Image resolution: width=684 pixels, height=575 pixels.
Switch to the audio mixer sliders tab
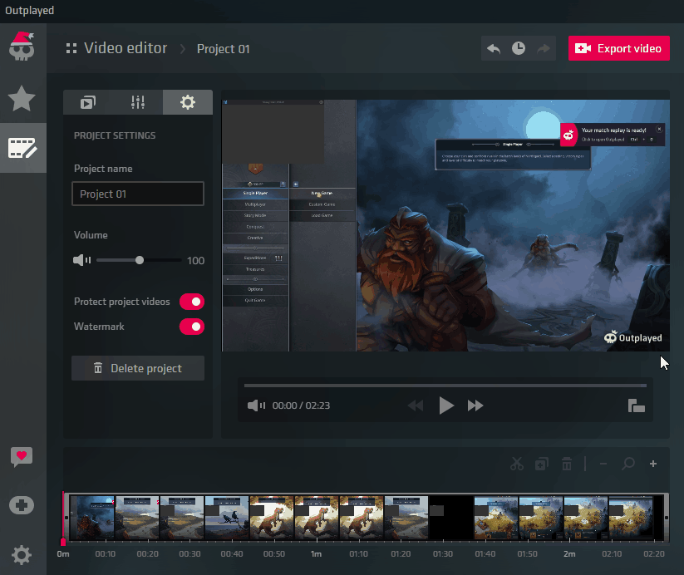(x=138, y=102)
